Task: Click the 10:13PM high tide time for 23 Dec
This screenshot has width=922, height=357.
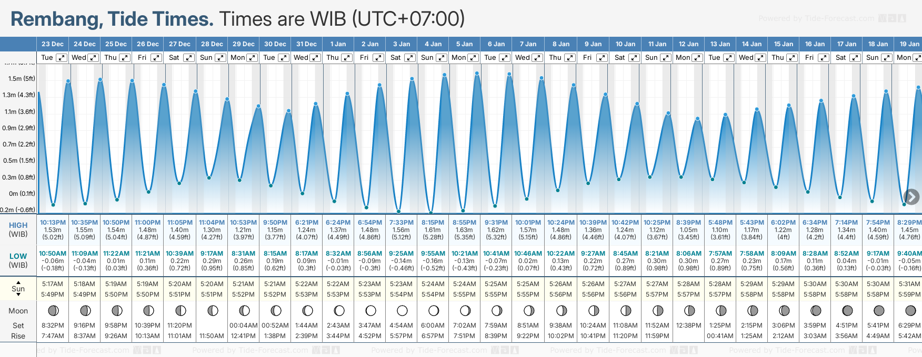Action: 53,223
